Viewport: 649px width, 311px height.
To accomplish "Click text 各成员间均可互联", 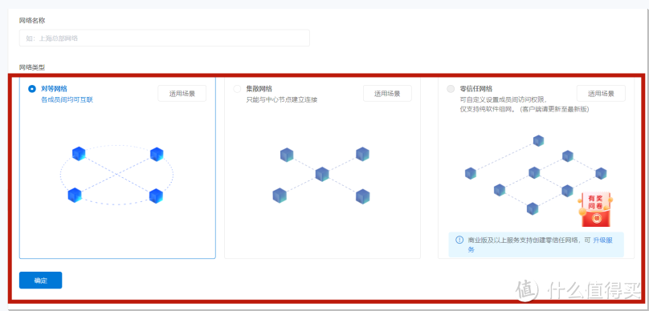I will pos(67,99).
